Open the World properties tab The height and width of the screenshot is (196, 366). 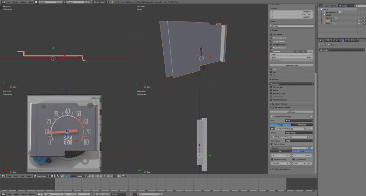(334, 40)
